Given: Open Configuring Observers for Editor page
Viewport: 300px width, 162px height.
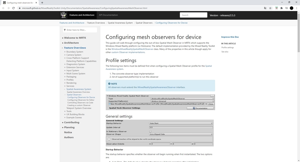Looking at the screenshot, I should 81,100.
